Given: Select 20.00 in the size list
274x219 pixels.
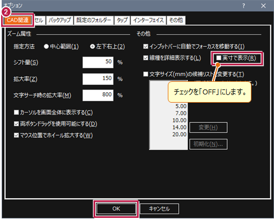Looking at the screenshot, I should [x=179, y=134].
